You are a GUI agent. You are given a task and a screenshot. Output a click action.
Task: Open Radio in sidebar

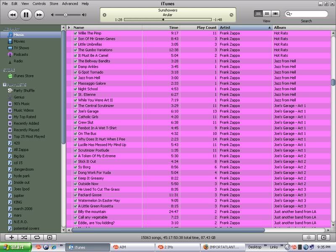(x=18, y=61)
